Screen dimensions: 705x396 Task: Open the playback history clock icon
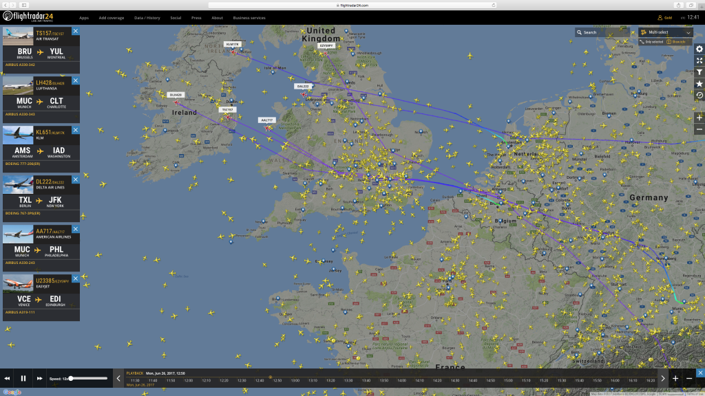[x=699, y=96]
